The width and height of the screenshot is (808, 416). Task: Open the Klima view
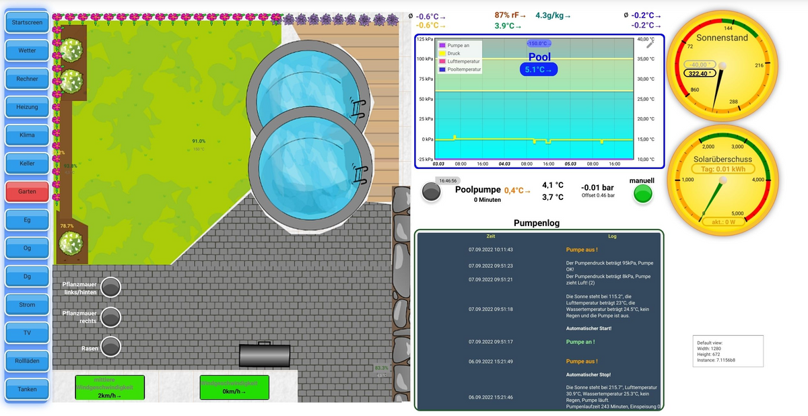[28, 135]
